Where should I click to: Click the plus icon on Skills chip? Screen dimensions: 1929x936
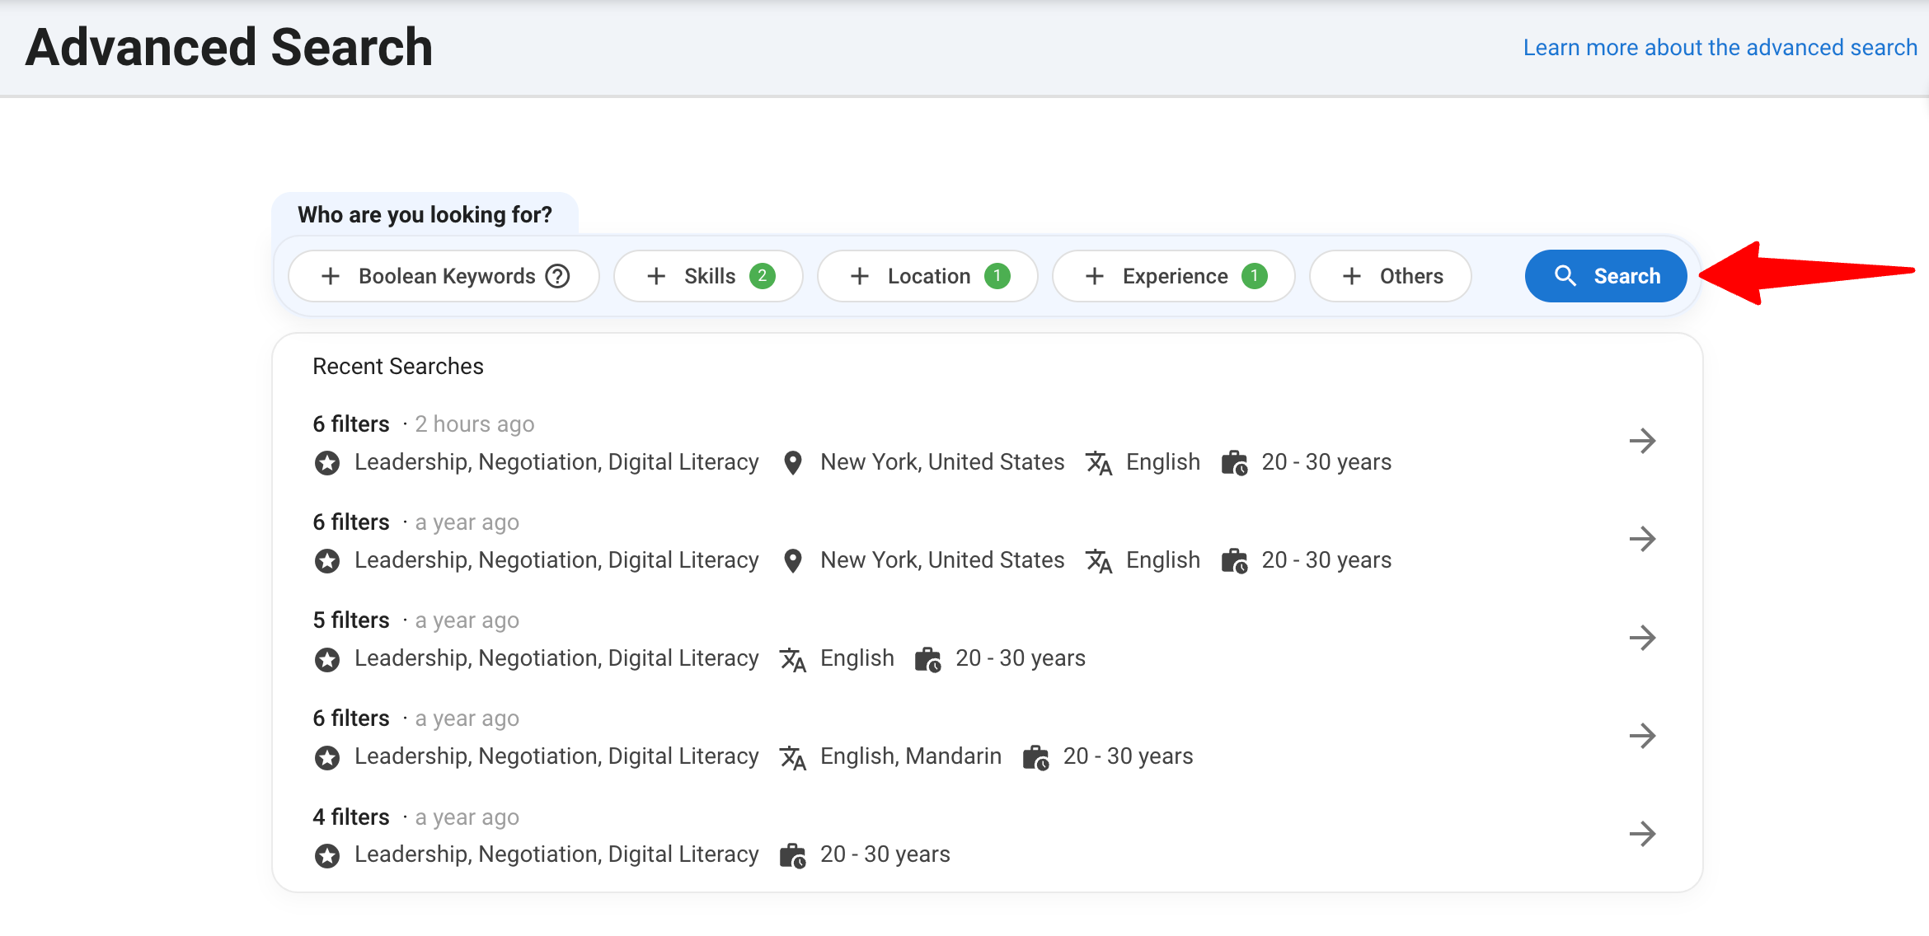click(x=656, y=276)
